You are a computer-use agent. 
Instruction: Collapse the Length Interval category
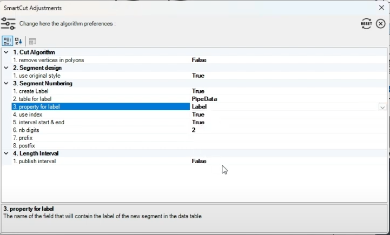click(6, 153)
